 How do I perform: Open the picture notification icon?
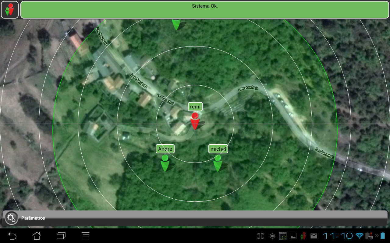293,236
